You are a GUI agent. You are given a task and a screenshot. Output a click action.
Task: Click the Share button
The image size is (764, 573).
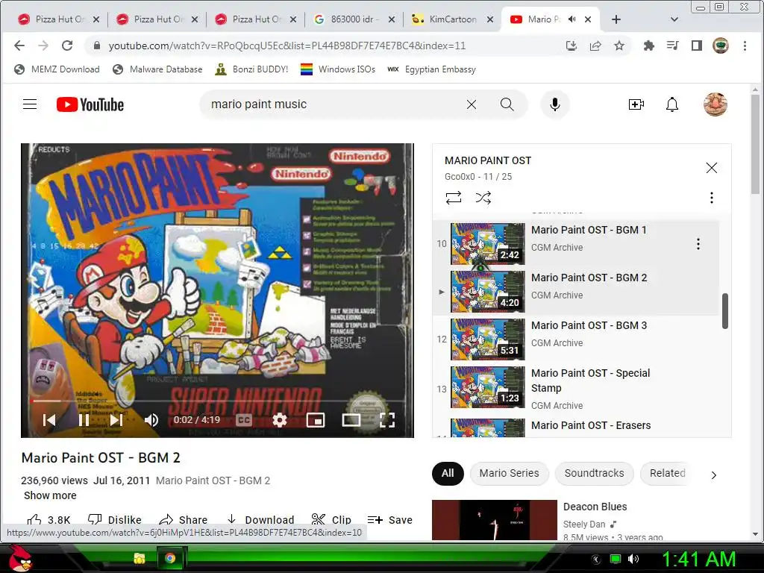tap(184, 520)
